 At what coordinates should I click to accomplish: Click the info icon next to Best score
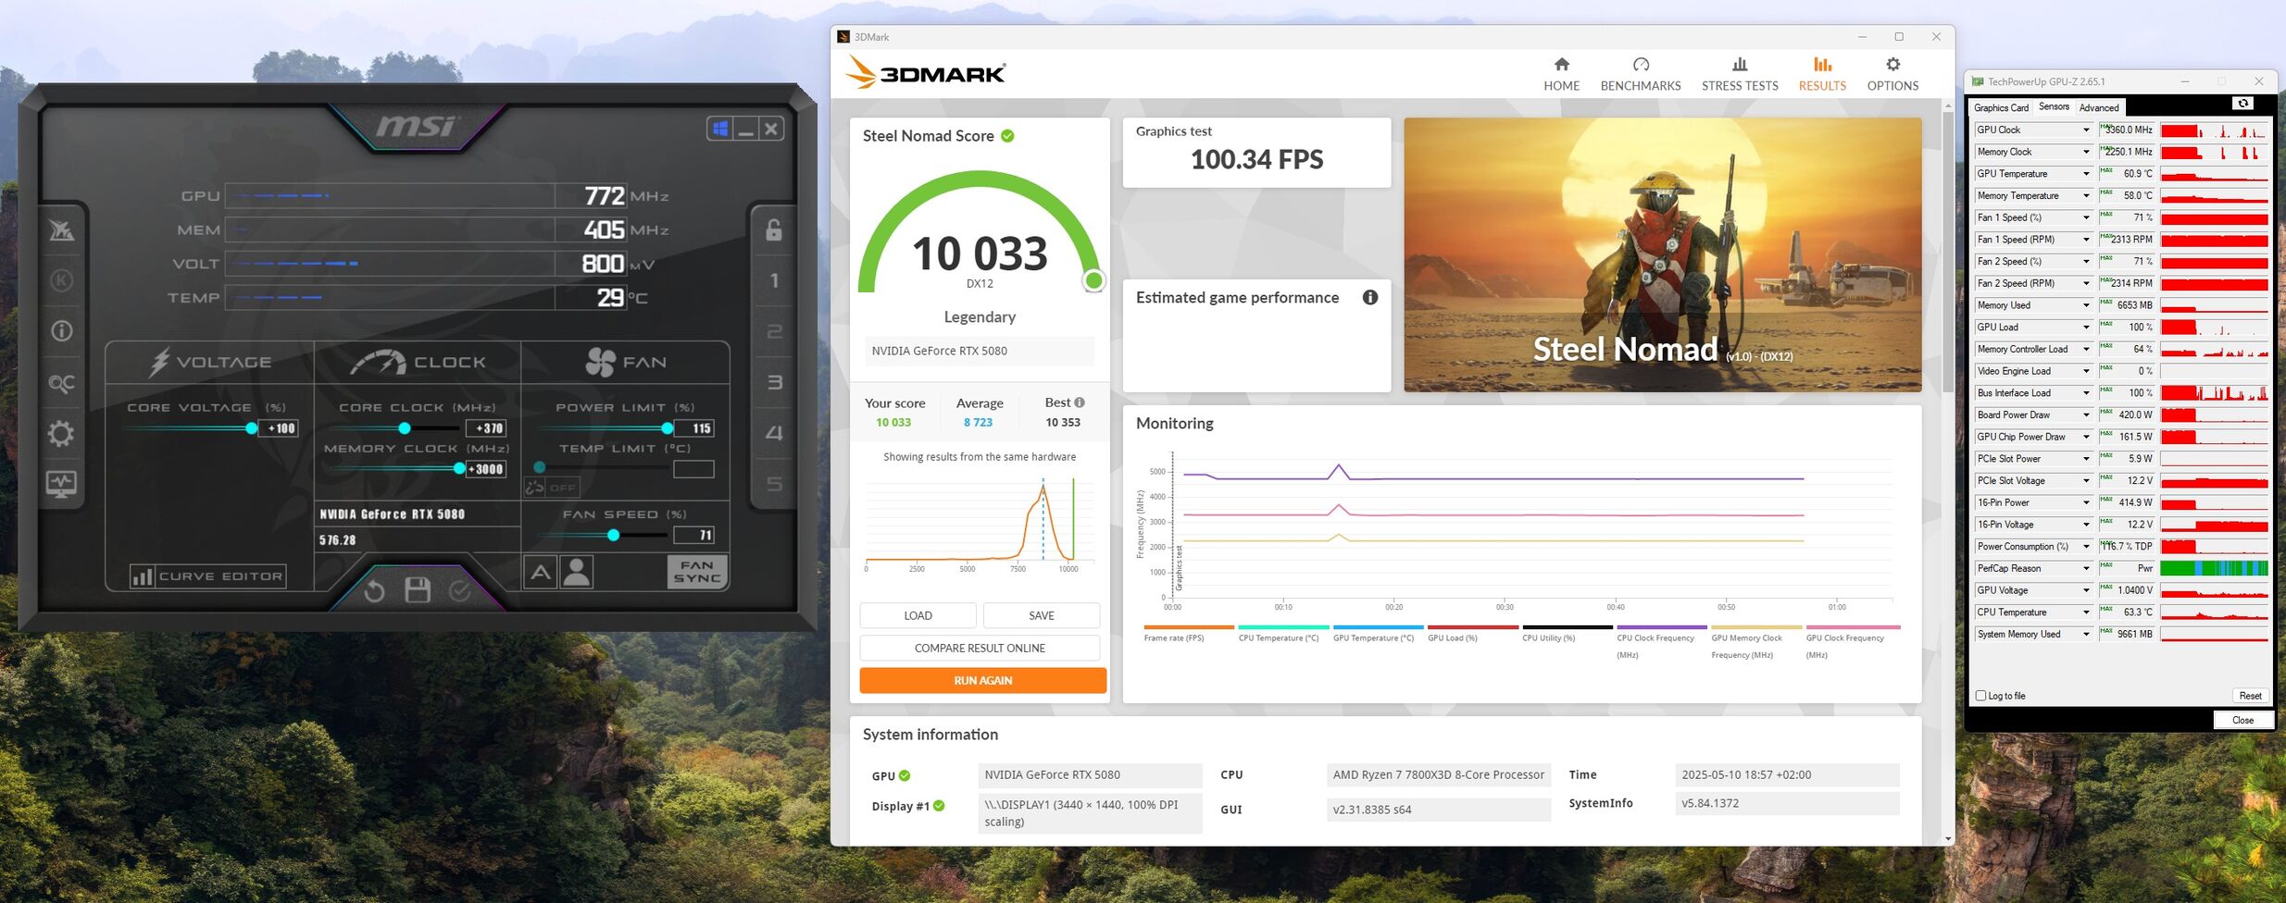1080,402
